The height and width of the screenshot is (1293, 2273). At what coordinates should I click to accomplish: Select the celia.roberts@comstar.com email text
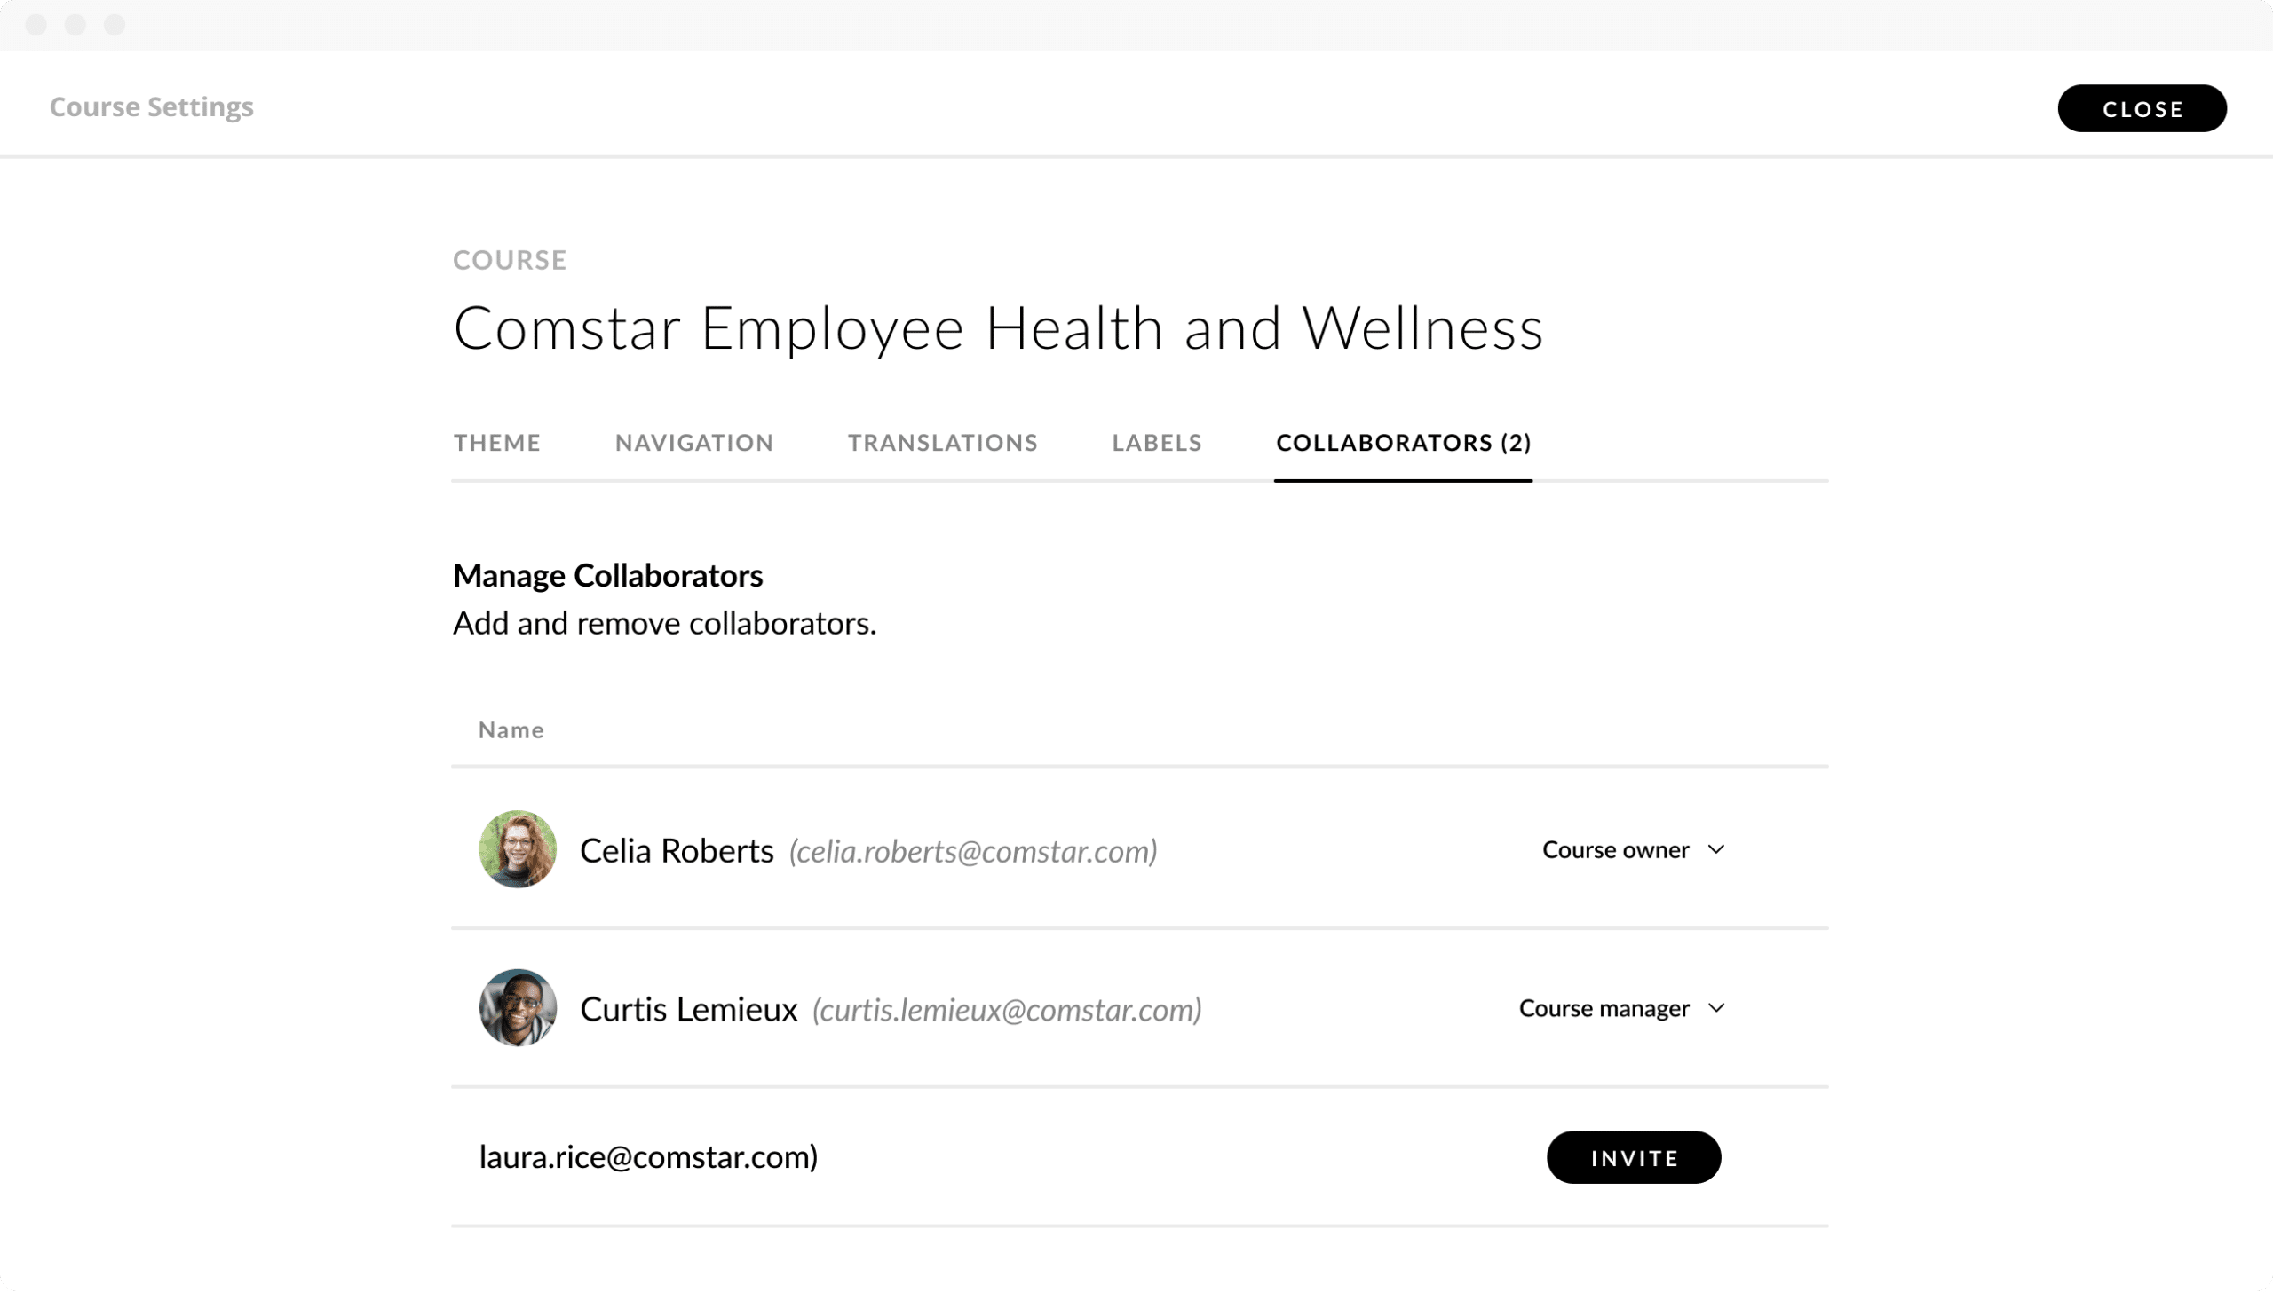[972, 851]
